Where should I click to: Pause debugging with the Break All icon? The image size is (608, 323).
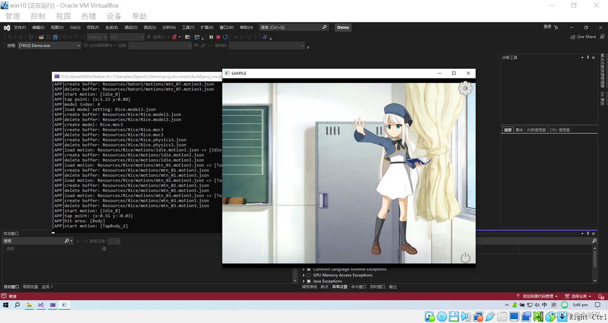[211, 37]
